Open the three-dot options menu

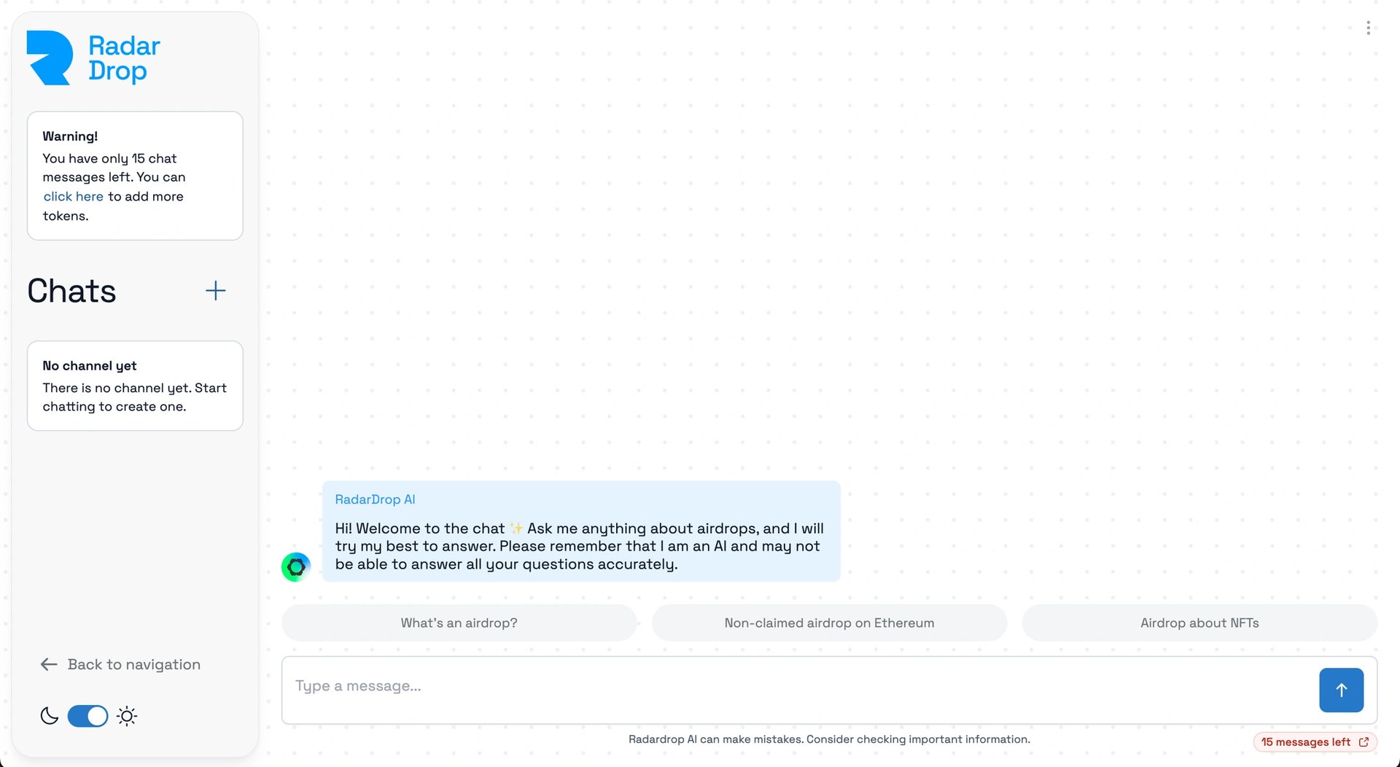[x=1368, y=28]
